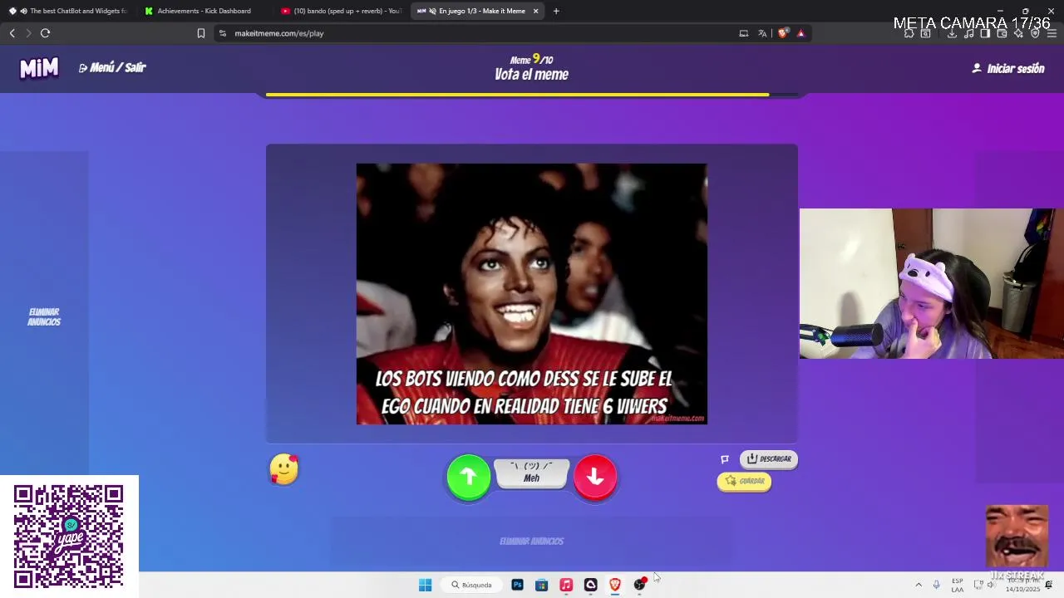Viewport: 1064px width, 598px height.
Task: Click the ESP LAA language indicator
Action: coord(958,585)
